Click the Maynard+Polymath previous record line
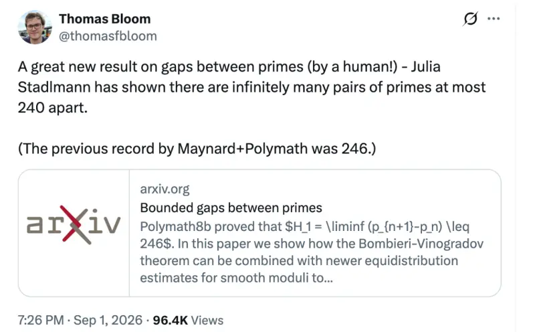 [197, 149]
